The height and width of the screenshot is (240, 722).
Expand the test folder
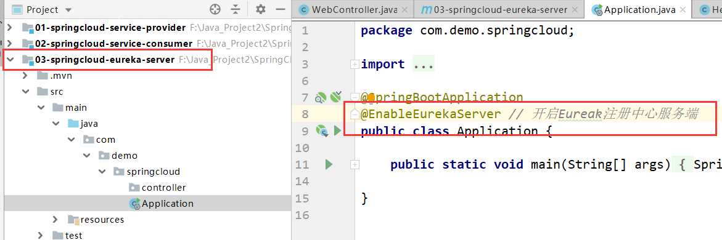41,236
